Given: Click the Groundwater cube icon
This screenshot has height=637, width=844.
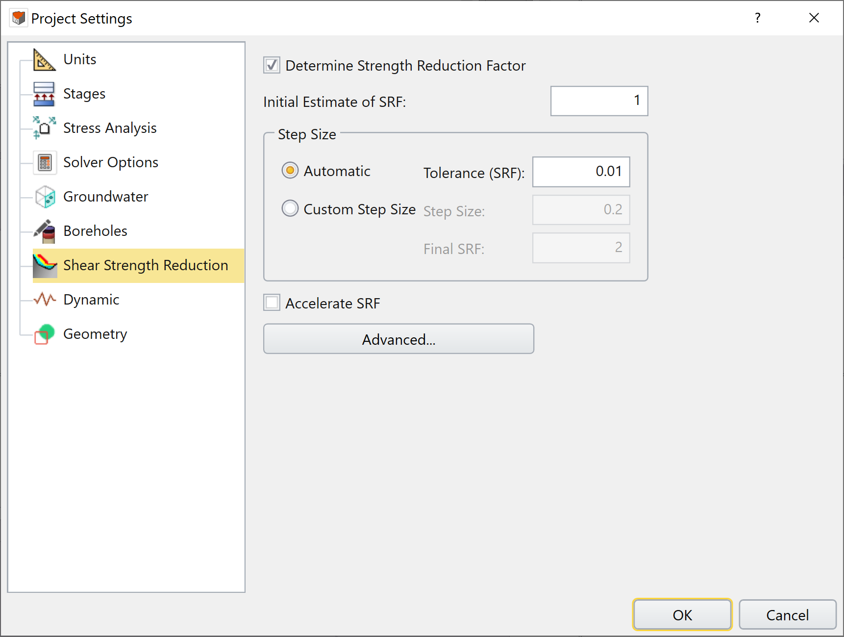Looking at the screenshot, I should click(x=45, y=197).
